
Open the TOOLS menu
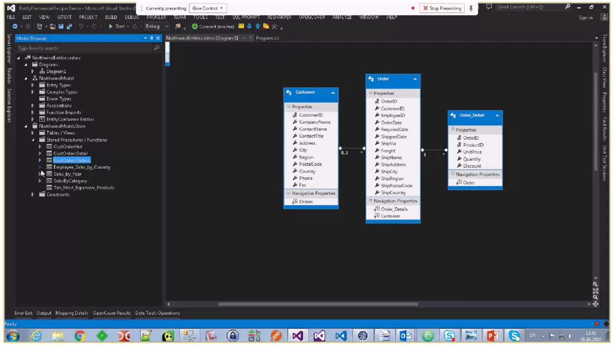pyautogui.click(x=200, y=17)
